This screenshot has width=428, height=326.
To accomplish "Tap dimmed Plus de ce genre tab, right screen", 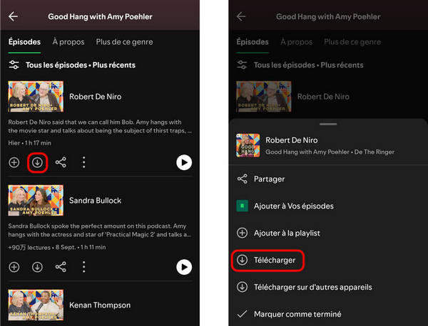I will 352,42.
